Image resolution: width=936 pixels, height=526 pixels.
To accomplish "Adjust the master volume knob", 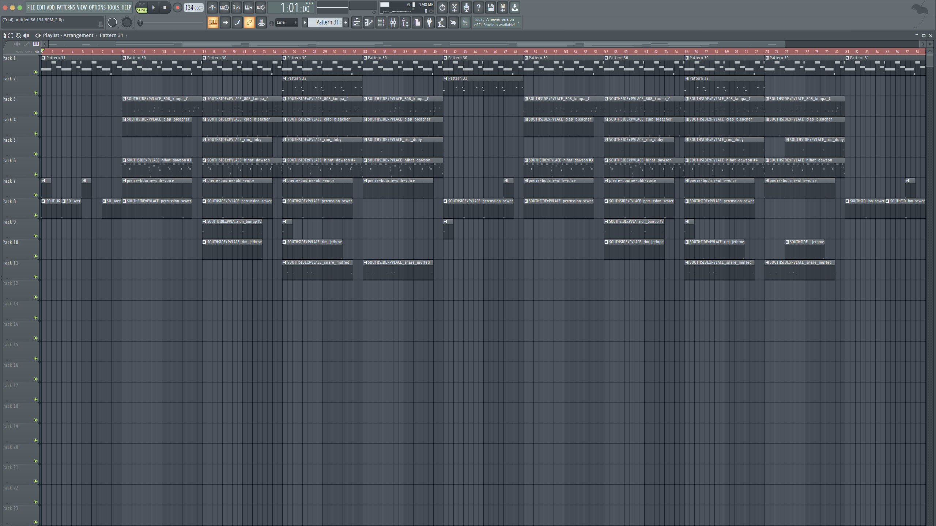I will [112, 23].
